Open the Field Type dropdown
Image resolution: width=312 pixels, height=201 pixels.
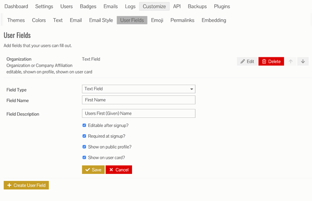[138, 89]
